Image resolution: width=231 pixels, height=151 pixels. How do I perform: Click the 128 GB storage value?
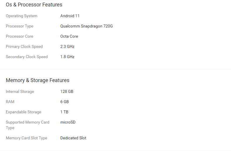point(67,92)
